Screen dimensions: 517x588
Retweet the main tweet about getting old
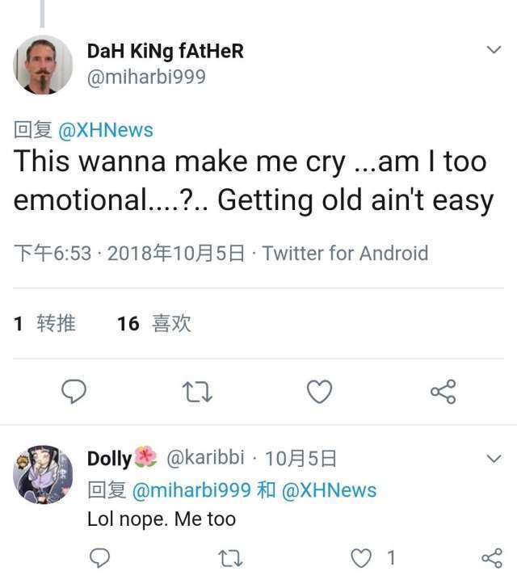[x=197, y=392]
